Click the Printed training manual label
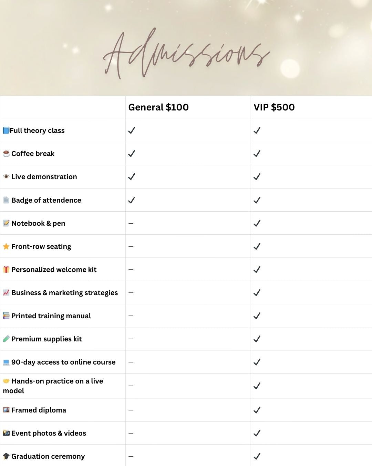This screenshot has width=372, height=466. pyautogui.click(x=51, y=316)
